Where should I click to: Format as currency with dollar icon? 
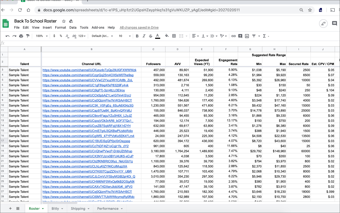coord(54,36)
